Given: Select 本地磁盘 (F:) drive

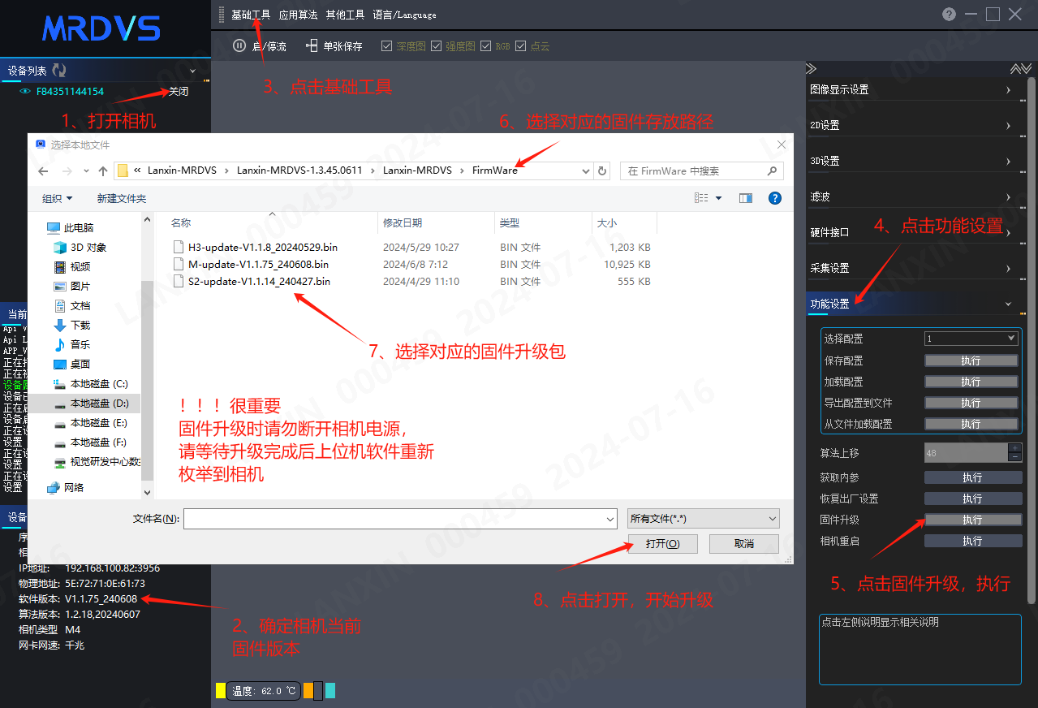Looking at the screenshot, I should (x=90, y=442).
